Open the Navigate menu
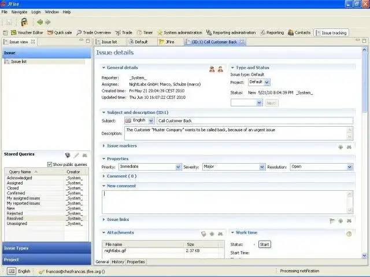Image resolution: width=370 pixels, height=277 pixels. (19, 12)
